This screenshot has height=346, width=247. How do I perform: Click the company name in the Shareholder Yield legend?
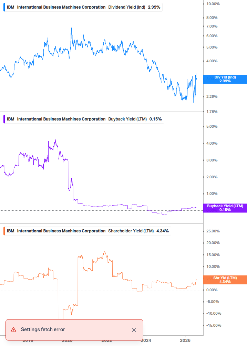tap(61, 231)
